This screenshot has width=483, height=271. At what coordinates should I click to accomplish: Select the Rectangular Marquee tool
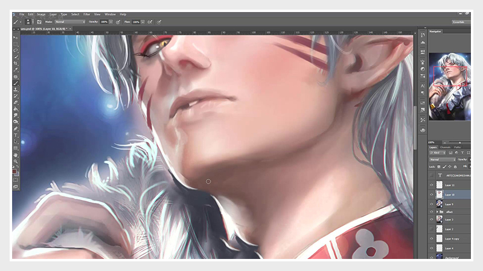(x=16, y=44)
